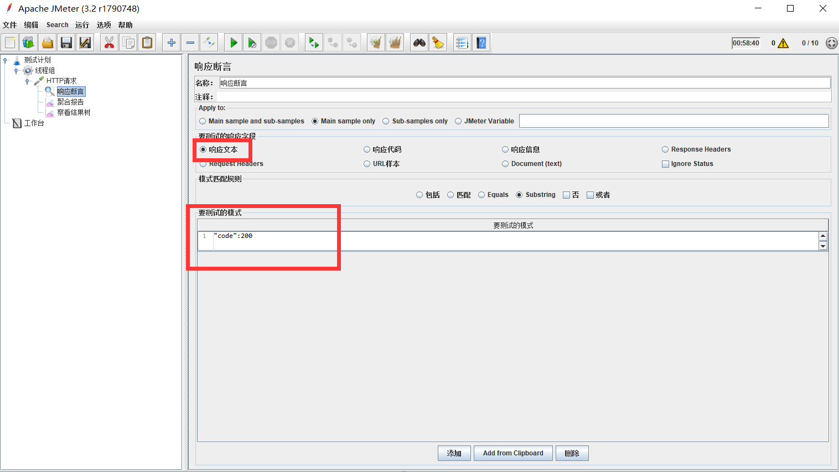
Task: Click the 删除 button
Action: click(x=572, y=453)
